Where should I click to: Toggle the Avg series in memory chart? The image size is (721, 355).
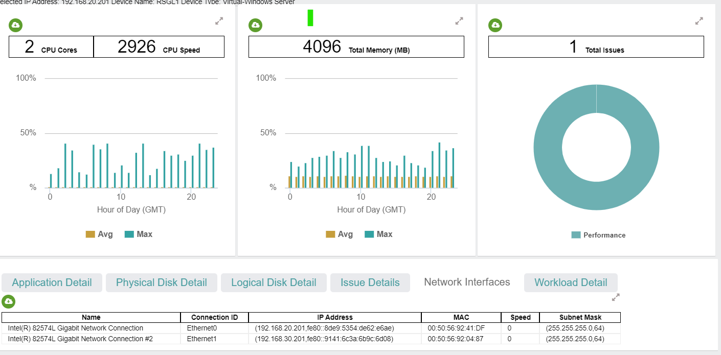click(340, 234)
